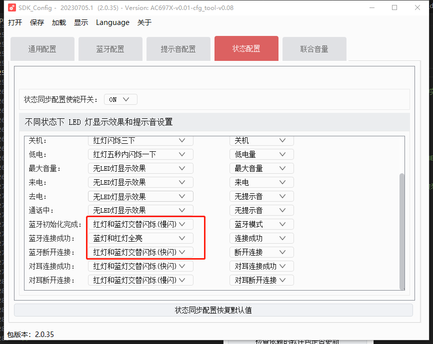Click the 不同状态下 LED 灯显示效果和提示音设置 heading

(98, 122)
